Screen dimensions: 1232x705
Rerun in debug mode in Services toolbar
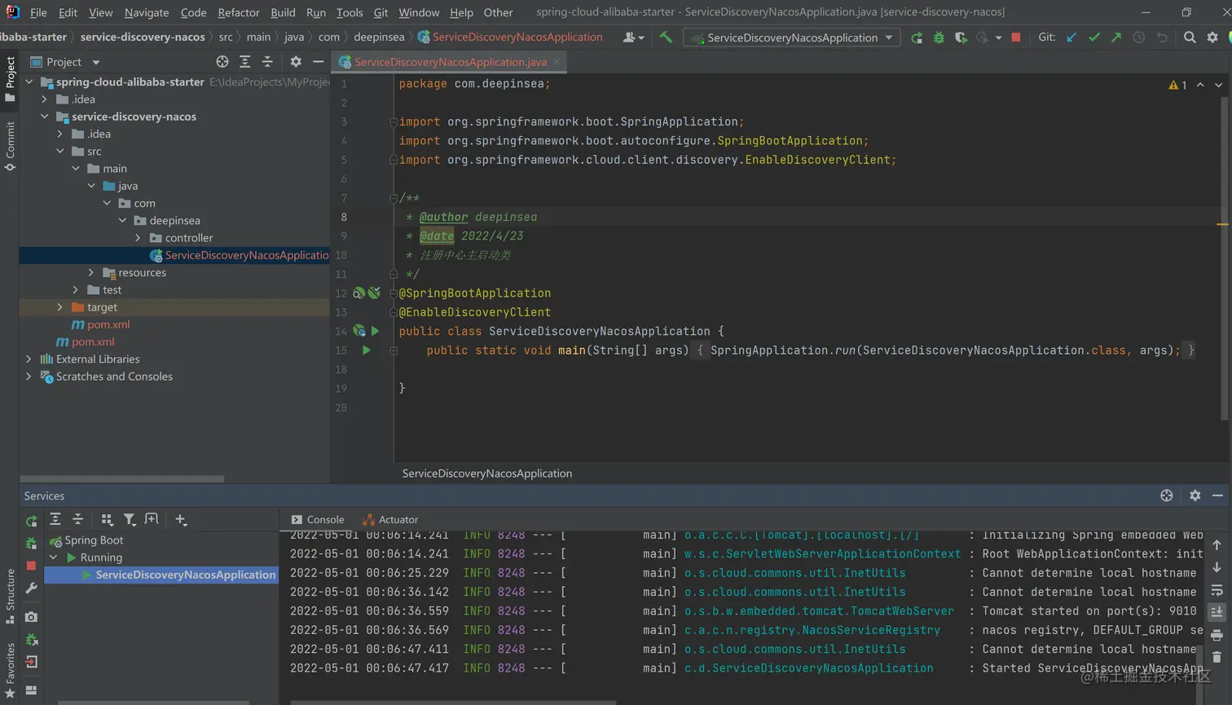31,543
